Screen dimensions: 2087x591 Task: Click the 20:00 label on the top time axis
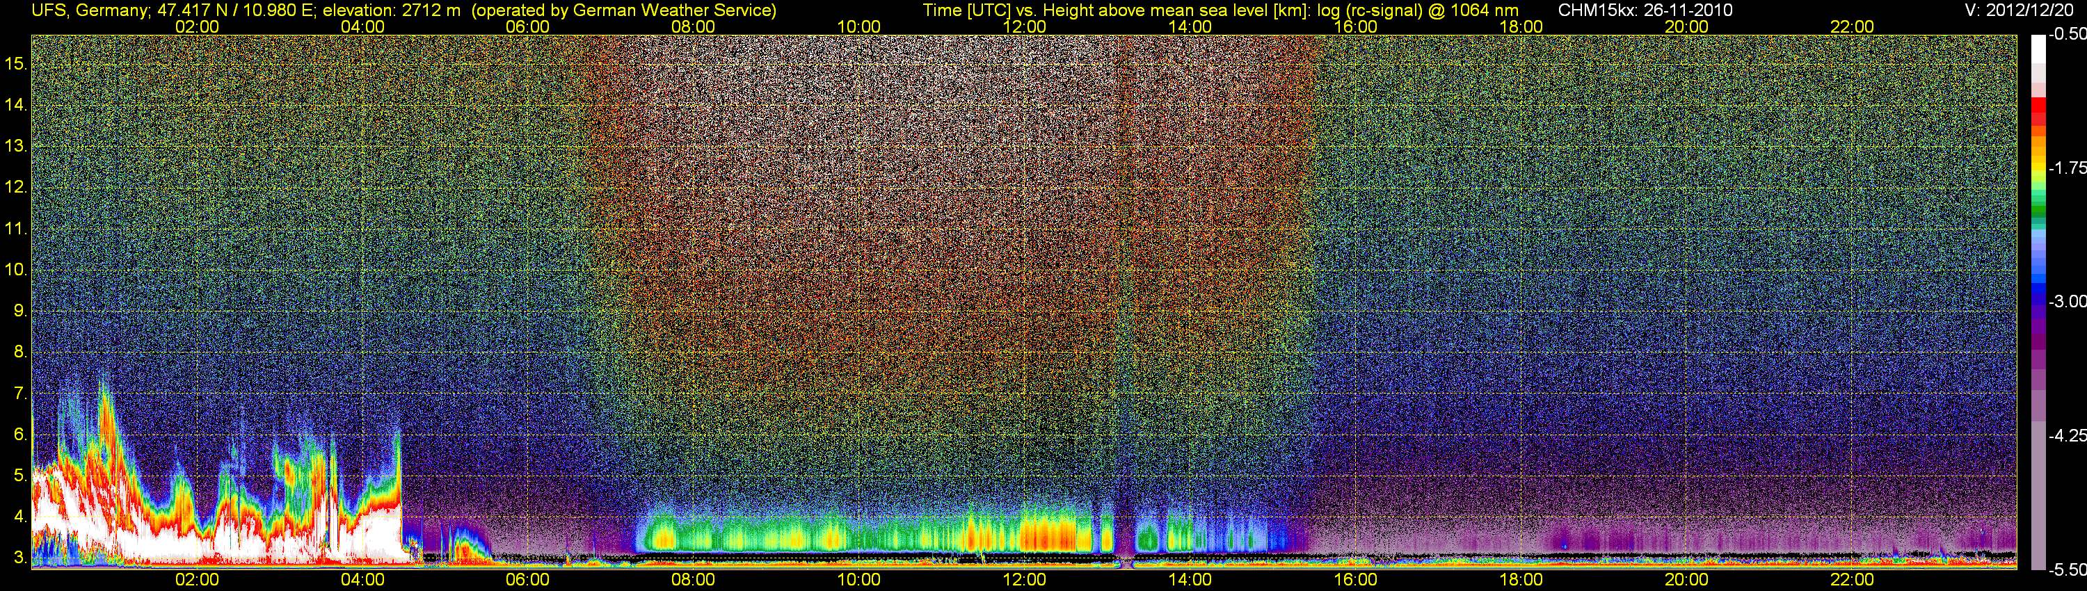click(x=1687, y=26)
